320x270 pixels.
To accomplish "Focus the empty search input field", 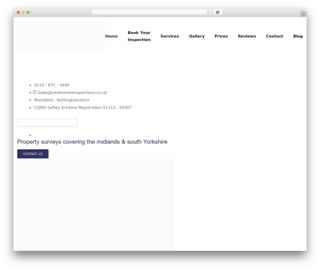I will point(47,123).
